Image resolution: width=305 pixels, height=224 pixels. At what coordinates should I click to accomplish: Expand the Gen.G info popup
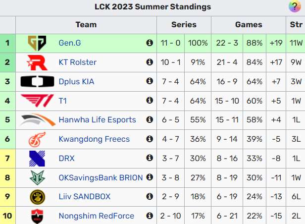[150, 43]
